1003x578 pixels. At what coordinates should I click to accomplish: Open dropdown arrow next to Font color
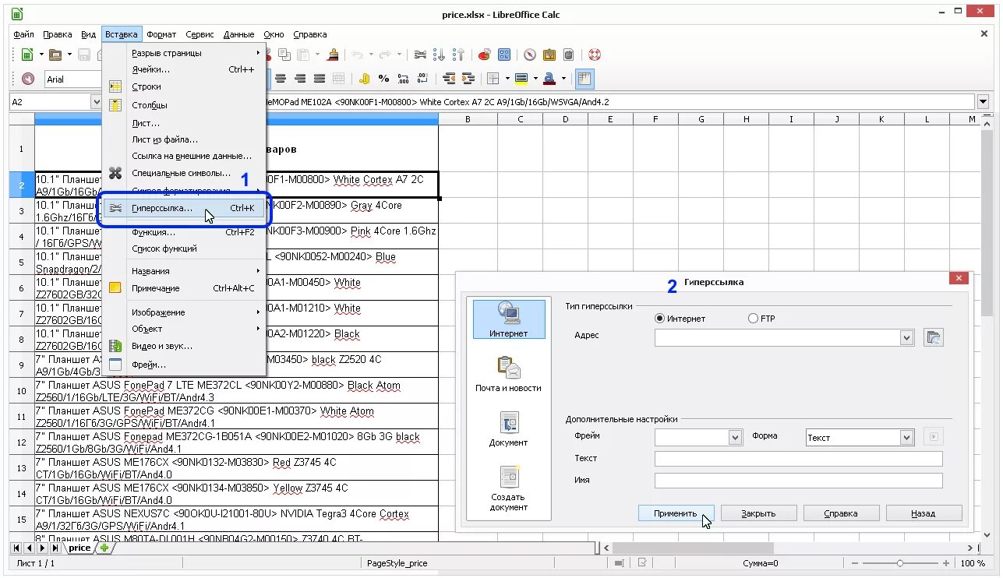tap(563, 79)
